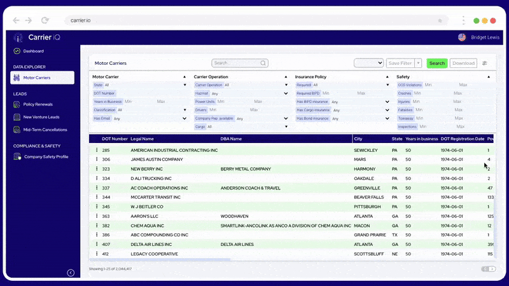Screen dimensions: 509x286
Task: Open Mid-Term Cancellations via its icon
Action: click(17, 130)
